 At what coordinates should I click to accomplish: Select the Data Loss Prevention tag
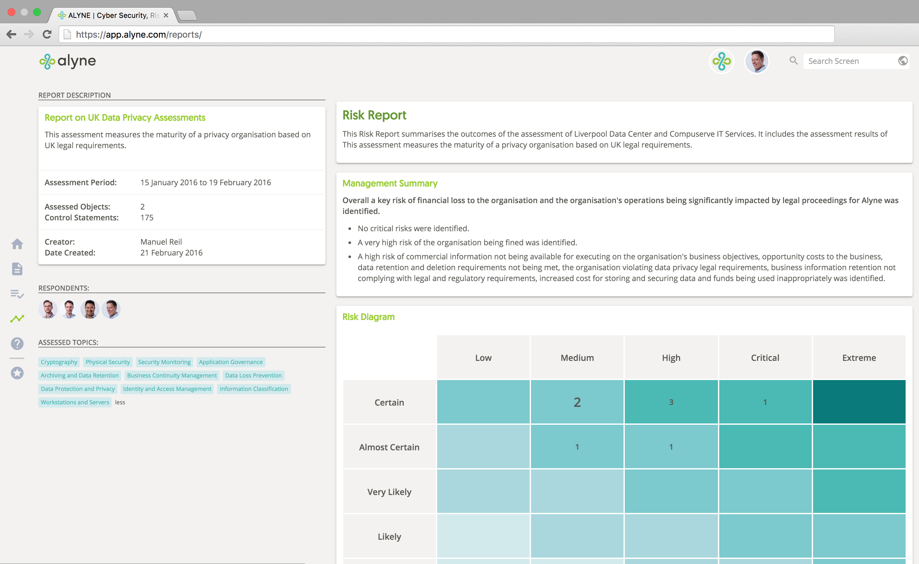coord(253,376)
